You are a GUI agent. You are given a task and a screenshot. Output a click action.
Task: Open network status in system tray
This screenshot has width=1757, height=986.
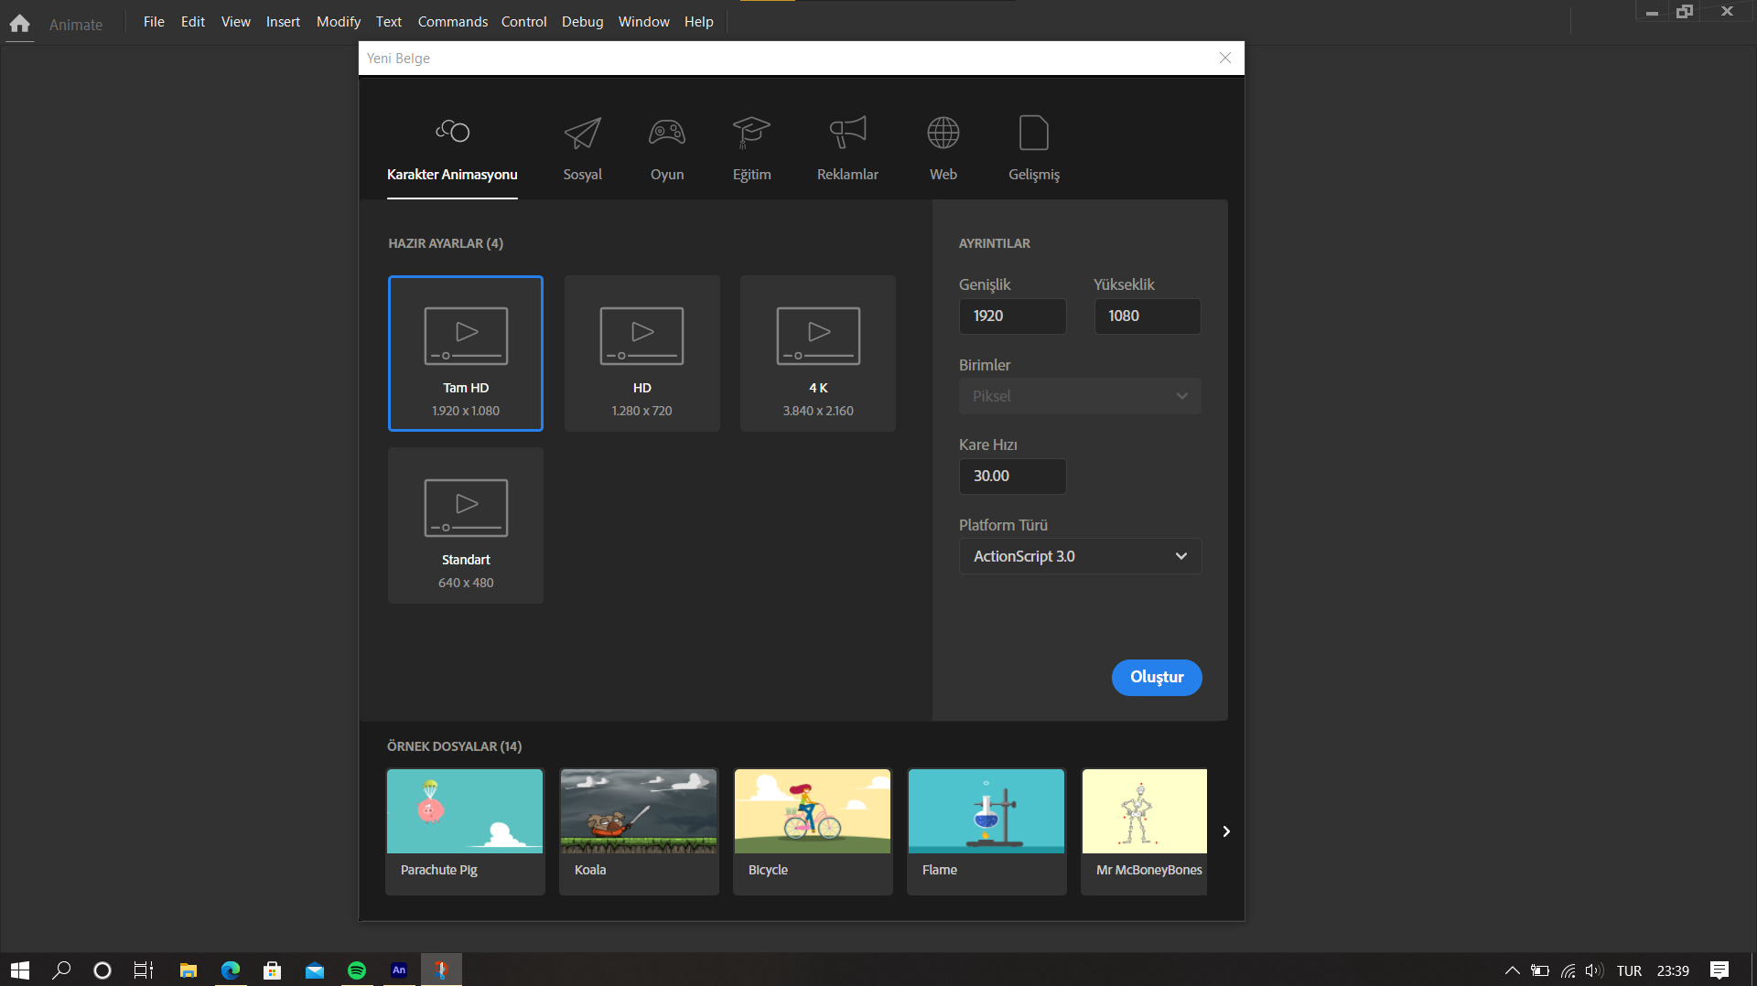coord(1568,970)
